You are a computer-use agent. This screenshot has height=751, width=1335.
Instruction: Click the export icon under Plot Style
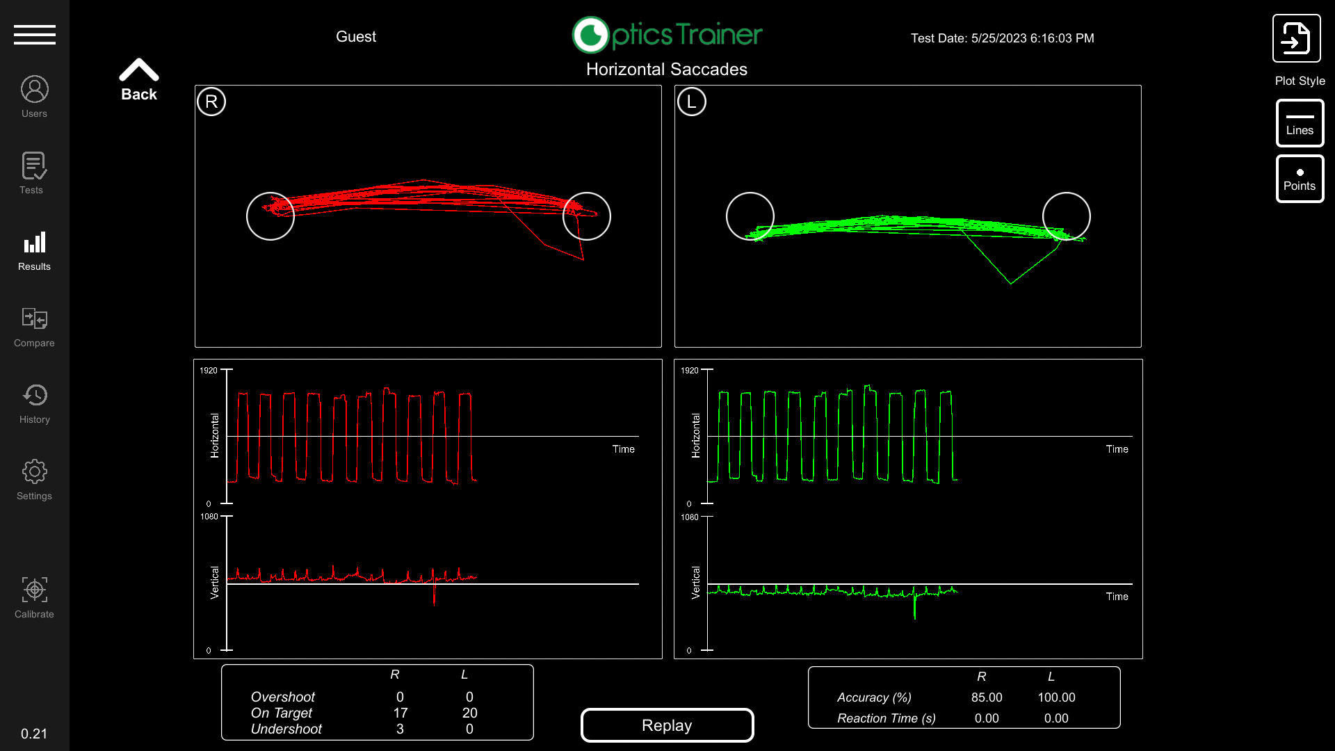(x=1296, y=38)
